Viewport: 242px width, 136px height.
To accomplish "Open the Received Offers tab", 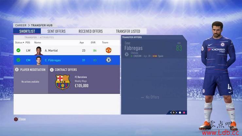I will coord(91,31).
